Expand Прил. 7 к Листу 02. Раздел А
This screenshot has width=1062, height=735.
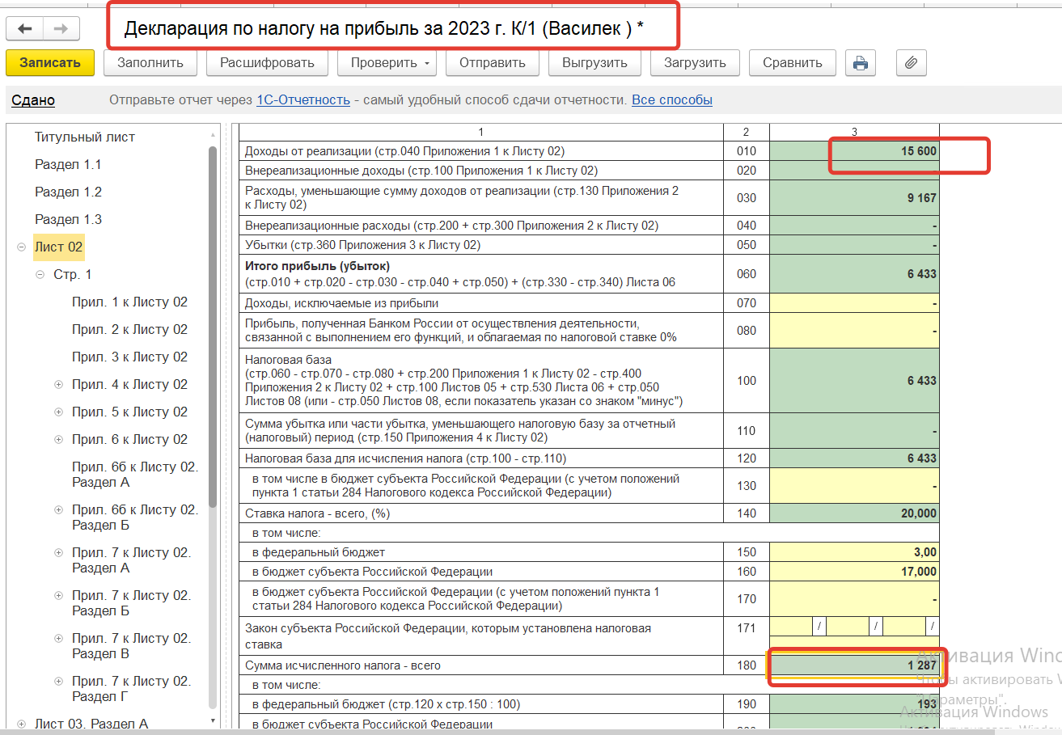58,553
